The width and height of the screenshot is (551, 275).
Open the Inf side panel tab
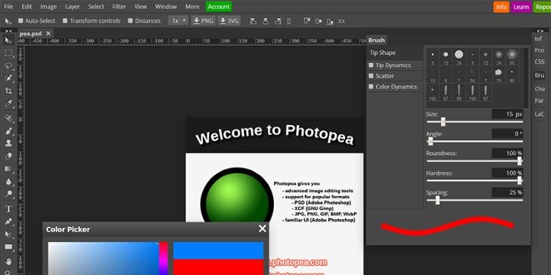coord(539,39)
